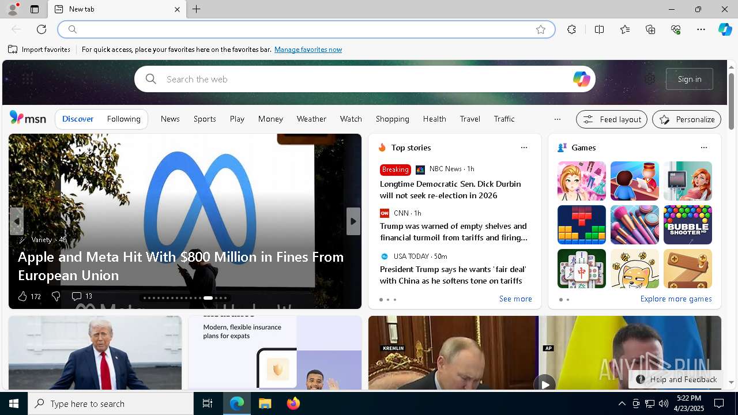Open Settings and more menu
Screen dimensions: 738x415
pos(701,29)
